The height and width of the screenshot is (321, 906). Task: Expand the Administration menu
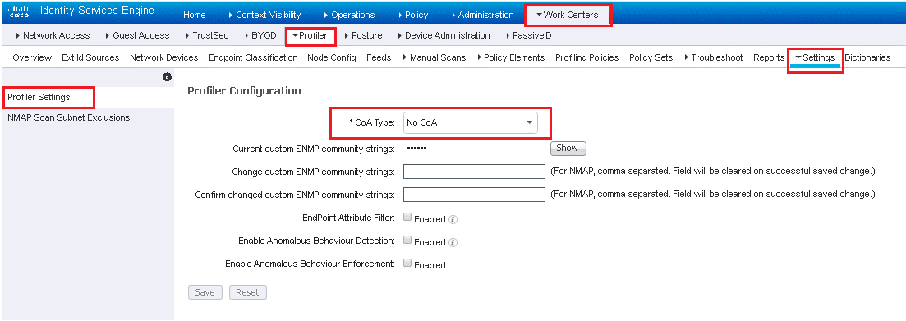click(482, 15)
